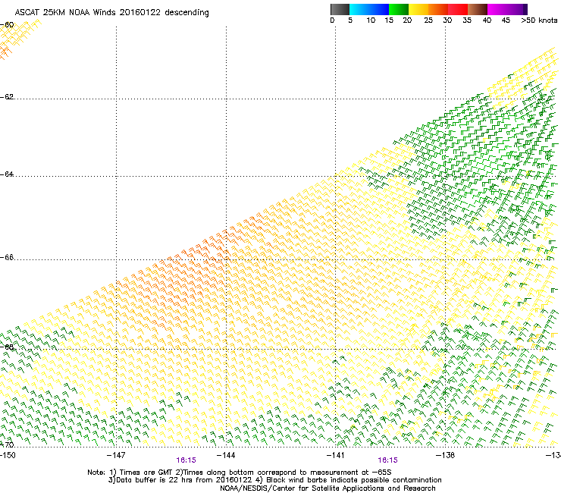Click the brown 35-40 knots legend segment
This screenshot has width=561, height=493.
click(x=478, y=9)
